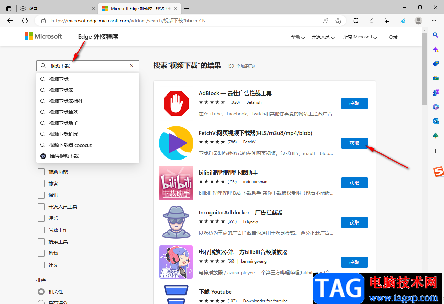Choose suggestion 推特视频下载
This screenshot has height=304, width=444.
pyautogui.click(x=88, y=156)
